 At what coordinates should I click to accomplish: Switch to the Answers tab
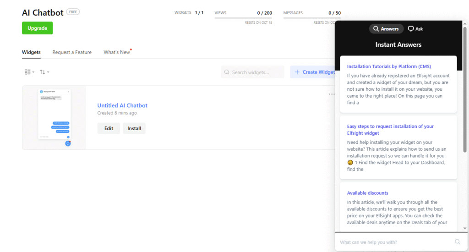coord(387,29)
